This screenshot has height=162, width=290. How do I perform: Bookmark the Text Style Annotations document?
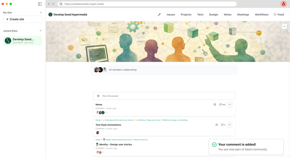216,125
